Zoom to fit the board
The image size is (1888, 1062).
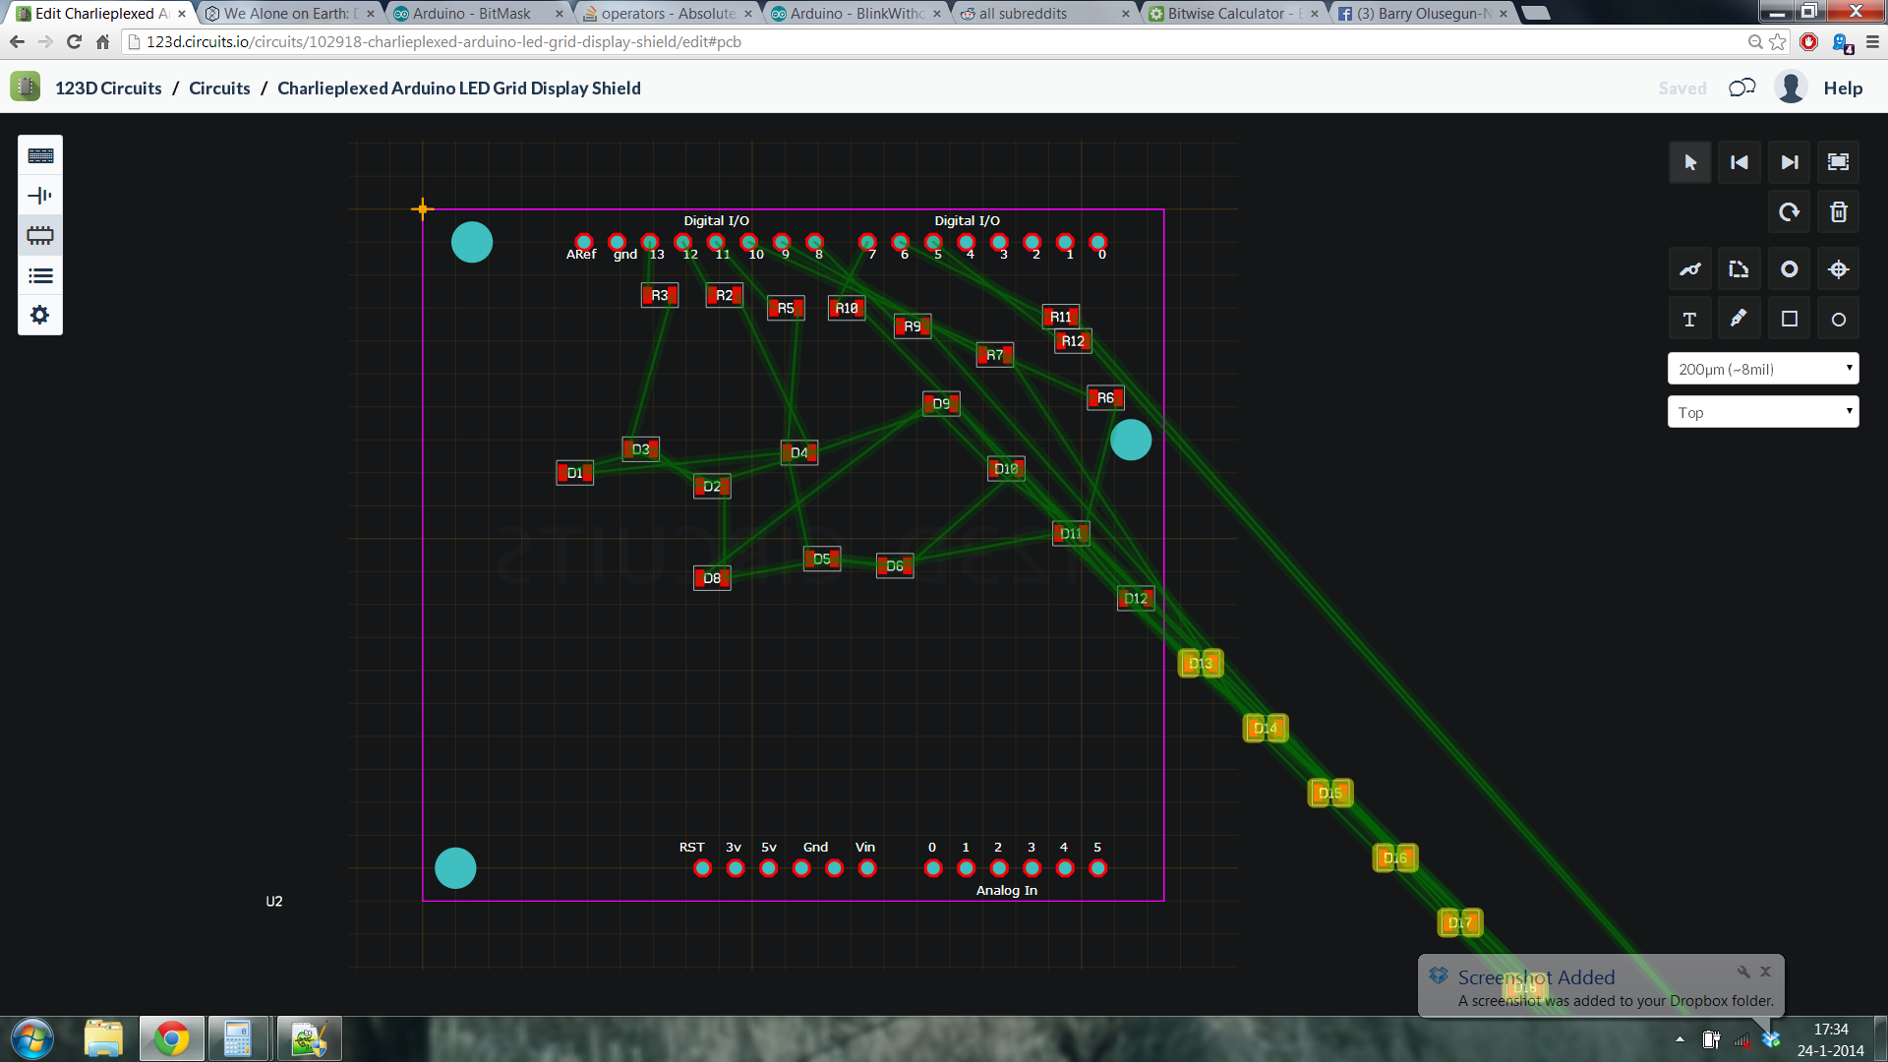1837,162
